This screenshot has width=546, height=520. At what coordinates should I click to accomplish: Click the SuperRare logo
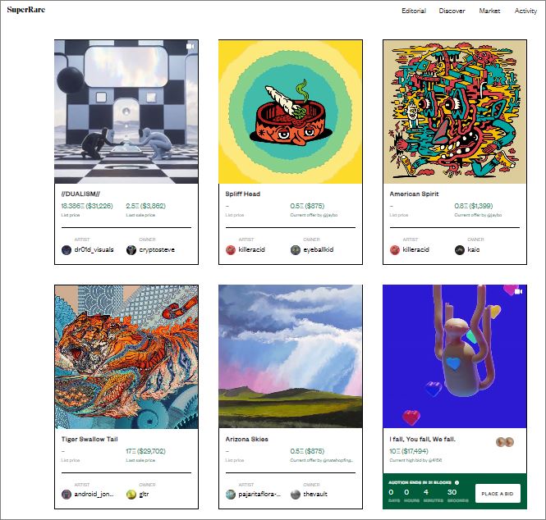click(x=26, y=10)
